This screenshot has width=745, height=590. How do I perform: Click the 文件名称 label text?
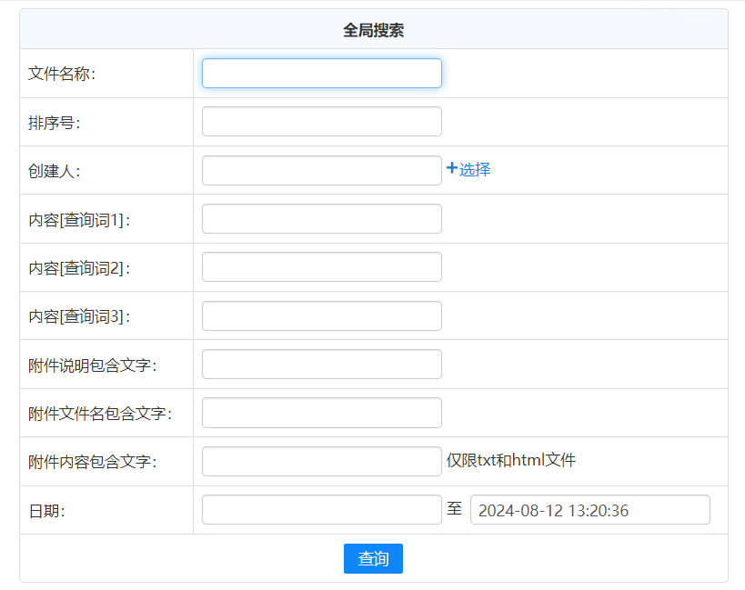click(62, 75)
